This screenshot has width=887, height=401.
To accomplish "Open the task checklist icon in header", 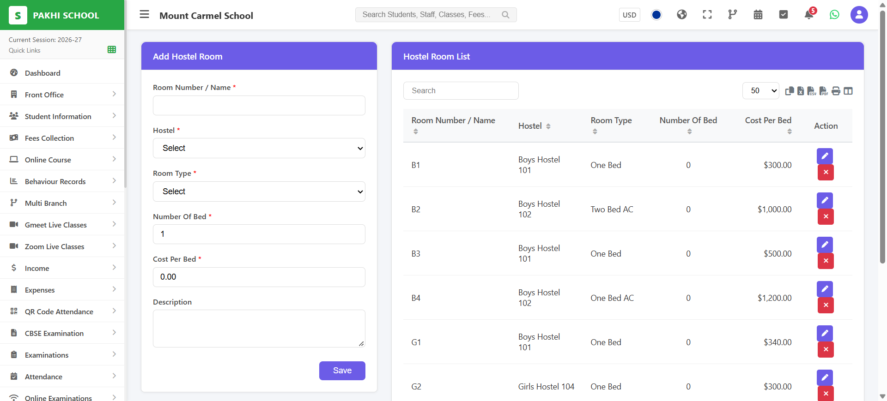I will pyautogui.click(x=784, y=15).
